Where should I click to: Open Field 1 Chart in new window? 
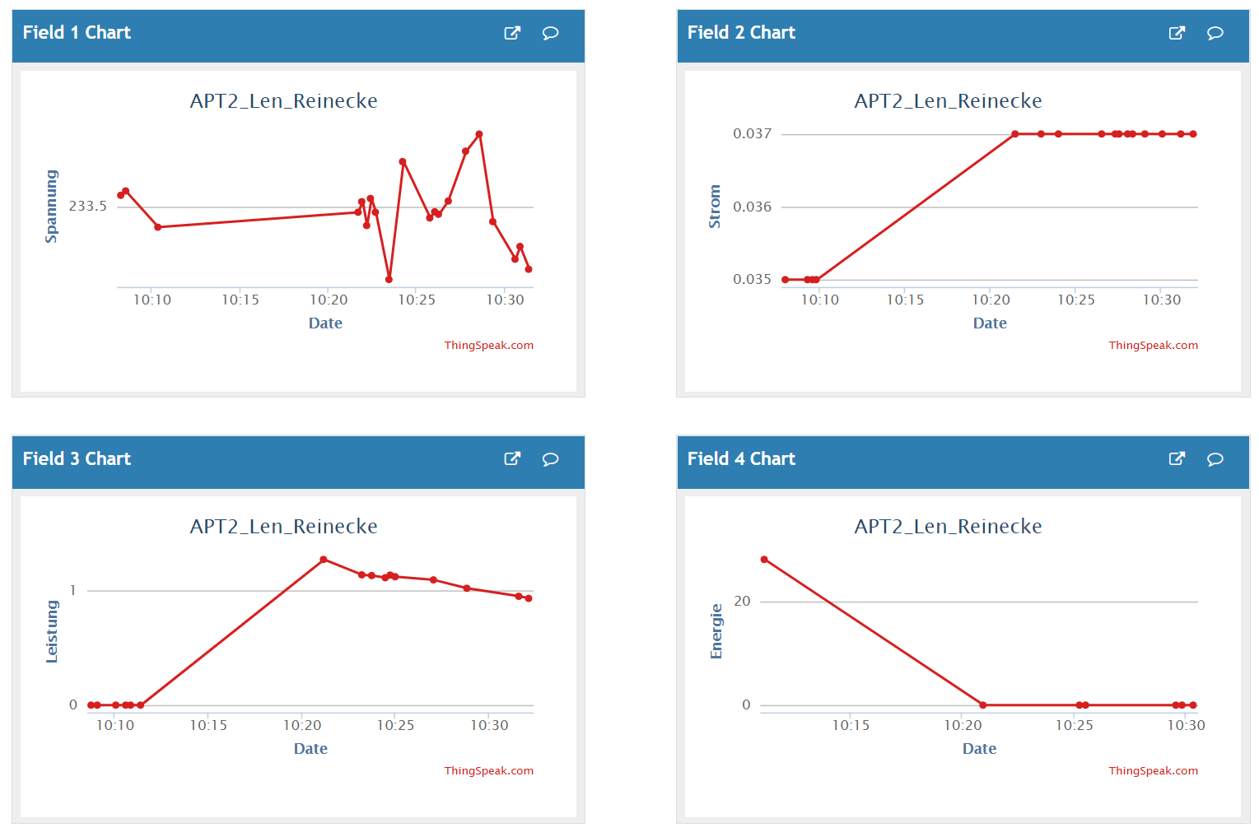(512, 33)
